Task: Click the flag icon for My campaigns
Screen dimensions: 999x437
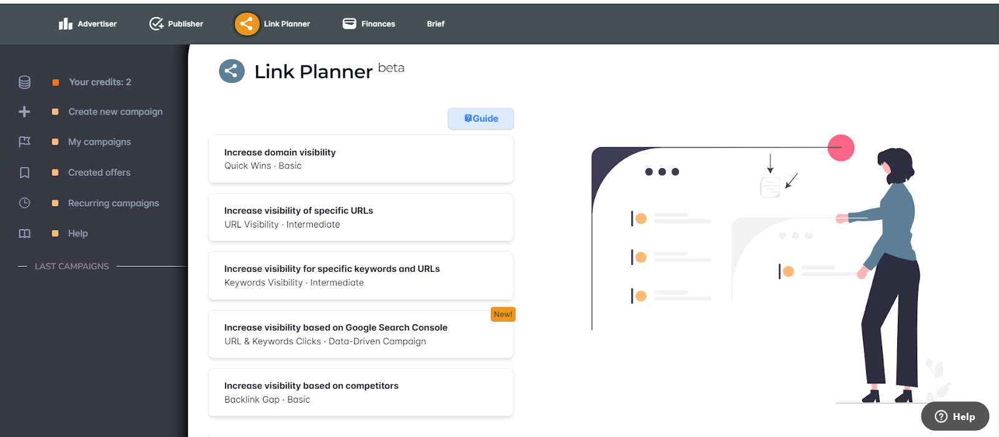Action: (x=24, y=142)
